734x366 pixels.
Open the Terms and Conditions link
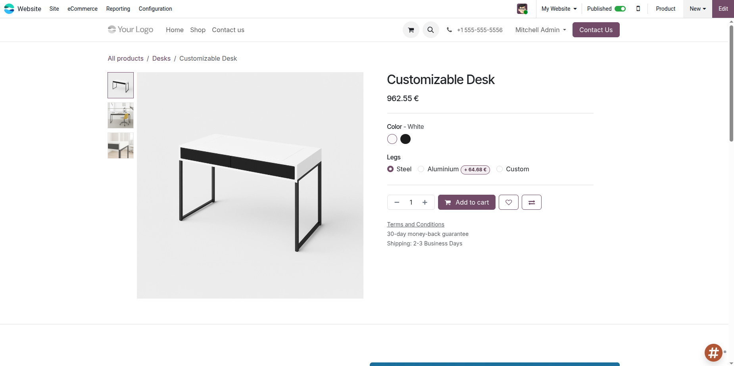[x=415, y=224]
